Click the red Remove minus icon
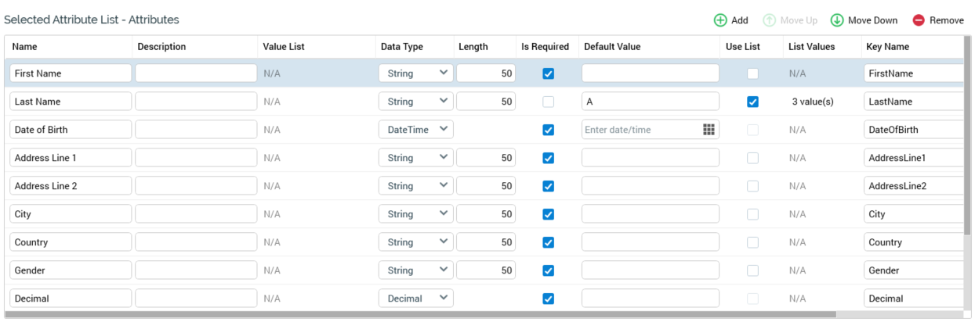The height and width of the screenshot is (322, 975). point(919,20)
